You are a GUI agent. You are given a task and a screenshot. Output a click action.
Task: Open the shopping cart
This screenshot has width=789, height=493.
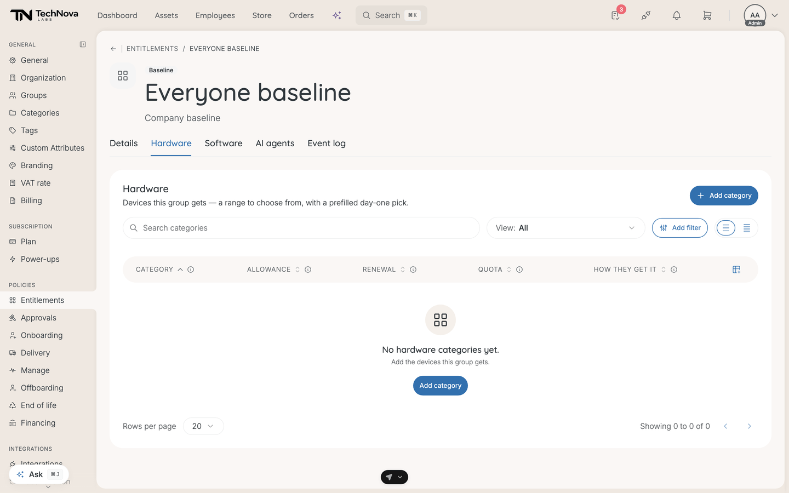707,15
